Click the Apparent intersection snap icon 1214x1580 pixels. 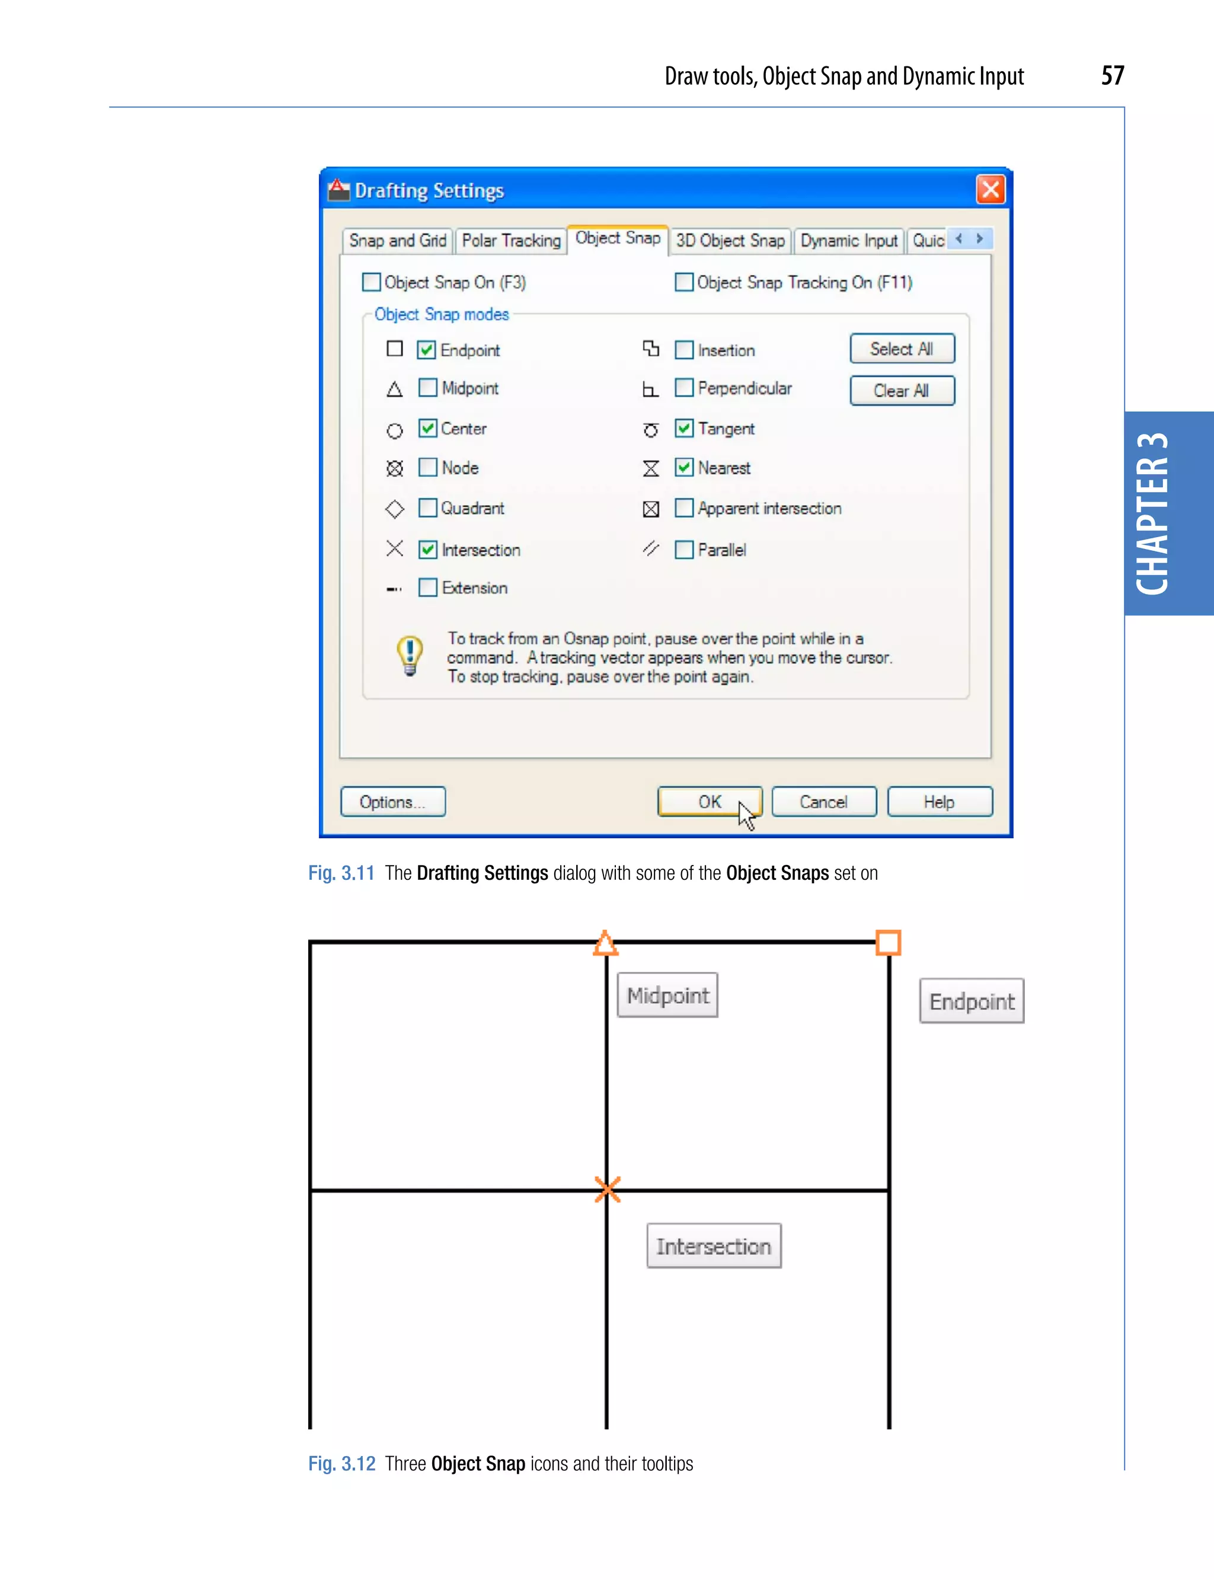pos(650,509)
